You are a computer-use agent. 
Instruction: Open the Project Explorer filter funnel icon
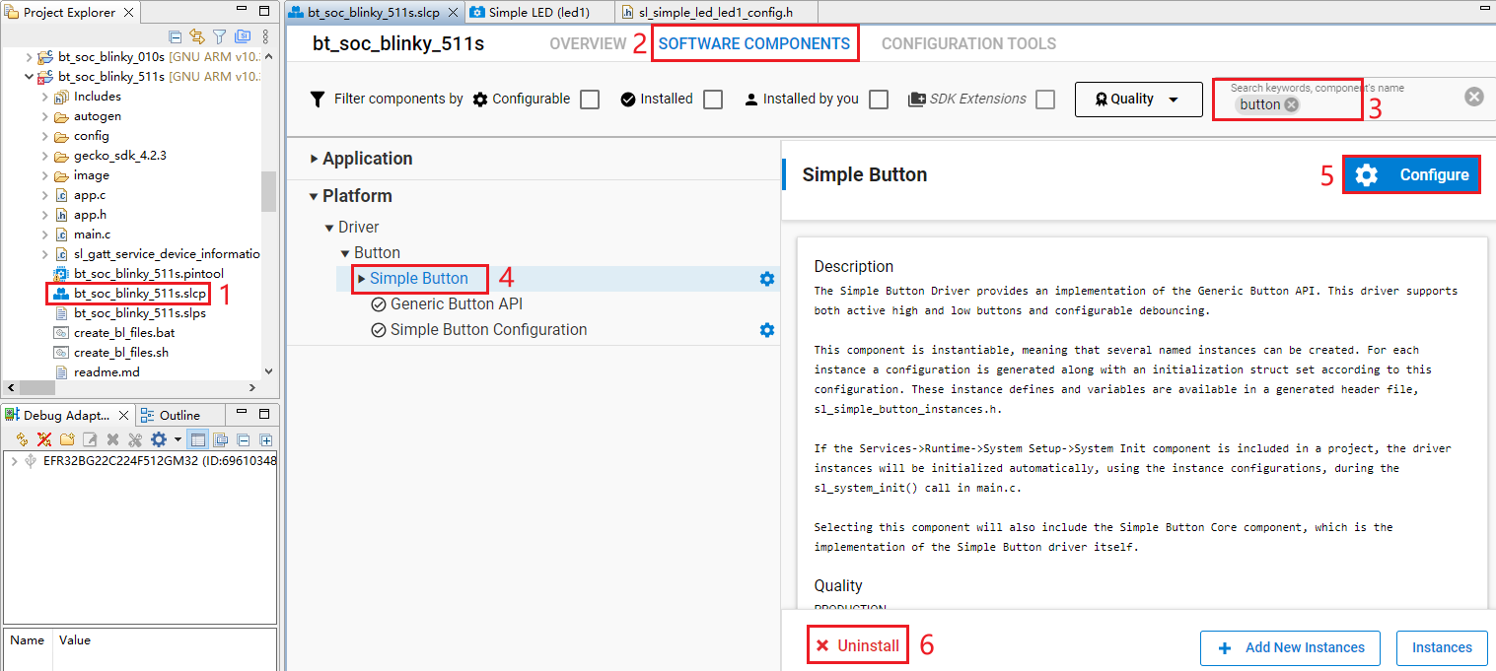coord(220,36)
